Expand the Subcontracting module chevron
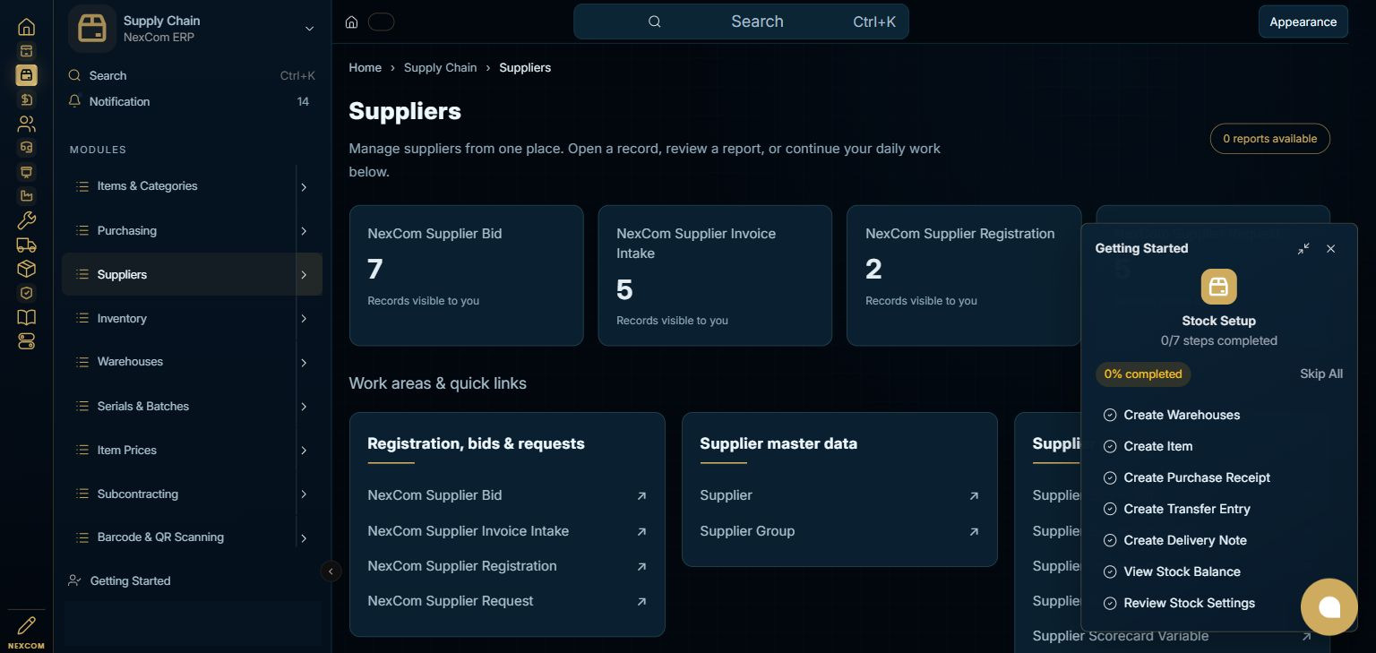 304,494
